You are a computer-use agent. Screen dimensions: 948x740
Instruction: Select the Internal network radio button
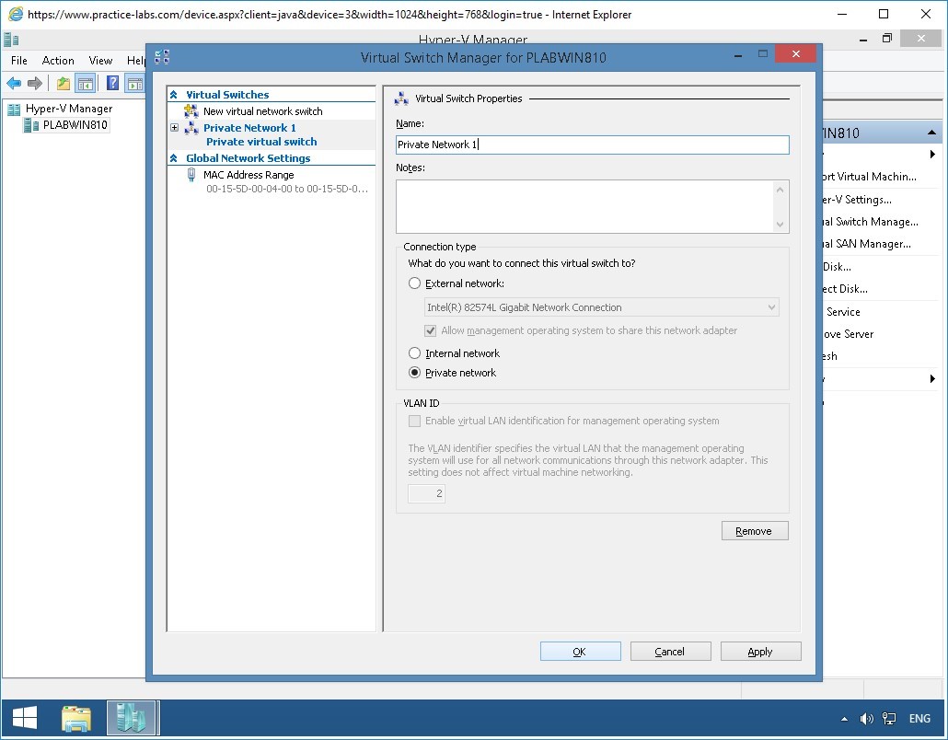pos(414,353)
